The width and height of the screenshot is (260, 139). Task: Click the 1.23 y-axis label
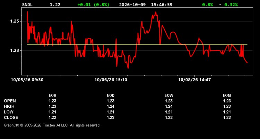[x=15, y=50]
